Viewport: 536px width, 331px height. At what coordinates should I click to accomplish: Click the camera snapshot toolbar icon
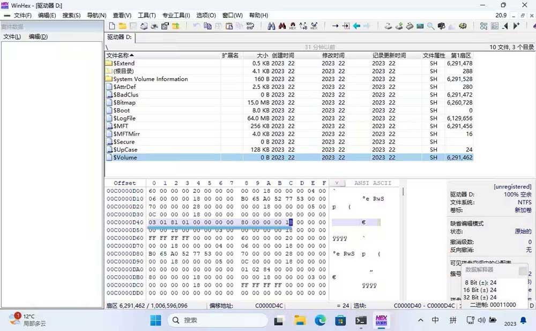pos(441,26)
